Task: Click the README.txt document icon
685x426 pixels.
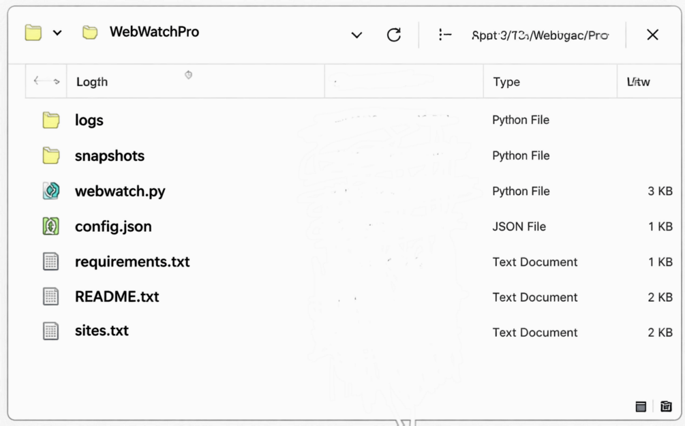Action: pos(50,296)
